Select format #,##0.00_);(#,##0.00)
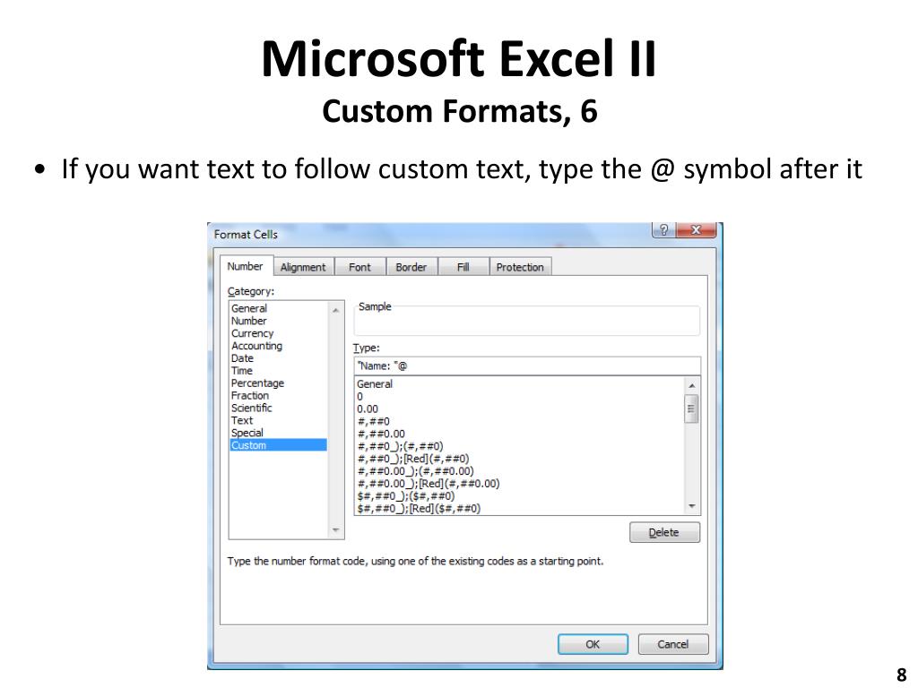Screen dimensions: 918x688 point(416,471)
